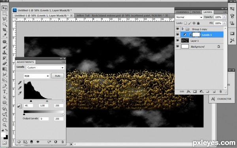
Task: Click the Auto button in Levels
Action: tap(58, 76)
